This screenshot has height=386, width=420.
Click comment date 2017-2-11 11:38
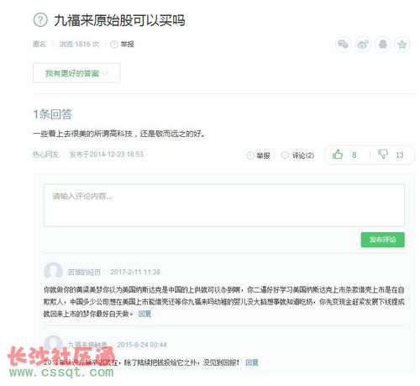tap(135, 272)
